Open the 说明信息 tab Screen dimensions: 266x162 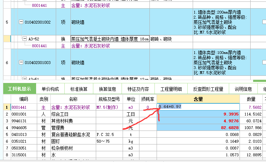click(243, 89)
